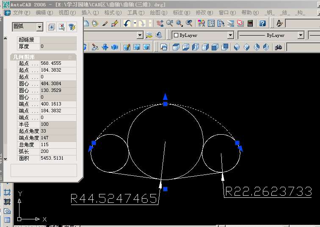The height and width of the screenshot is (227, 320).
Task: Open the 标注(N) menu
Action: [x=182, y=13]
